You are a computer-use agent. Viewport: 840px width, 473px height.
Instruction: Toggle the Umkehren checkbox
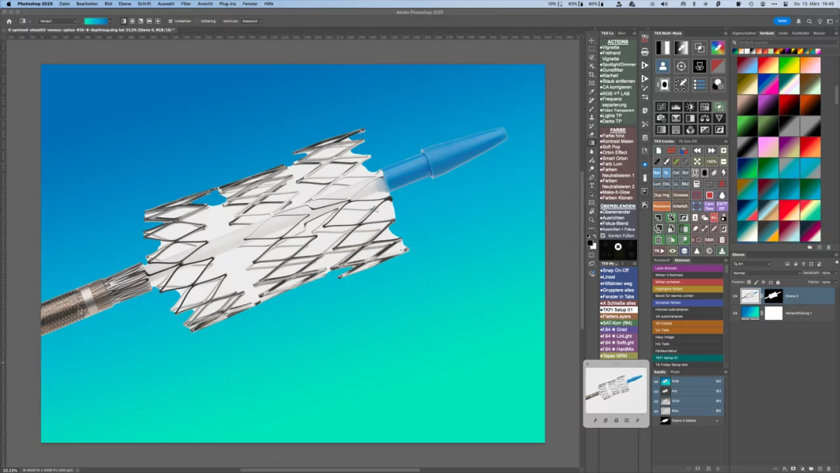pyautogui.click(x=171, y=21)
